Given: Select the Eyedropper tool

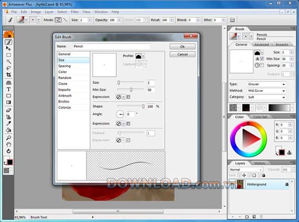Looking at the screenshot, I should point(8,124).
